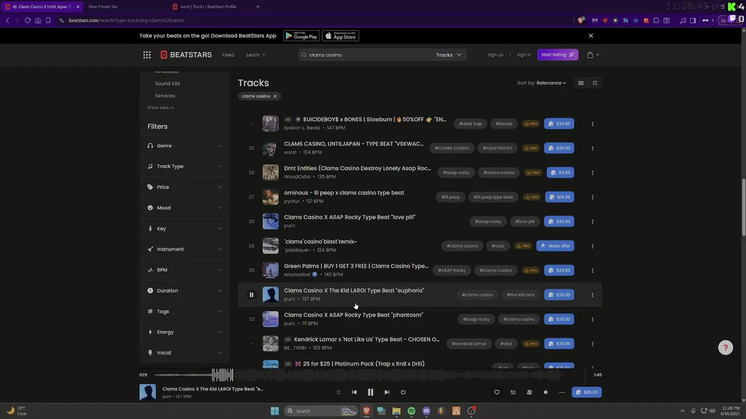Viewport: 746px width, 419px height.
Task: Open the play queue icon
Action: tap(513, 392)
